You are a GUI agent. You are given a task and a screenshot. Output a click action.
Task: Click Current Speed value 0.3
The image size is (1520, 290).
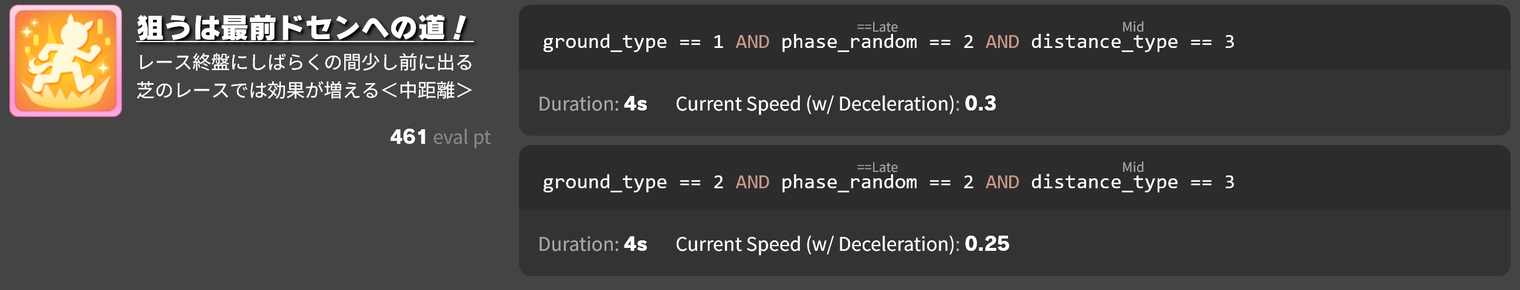[x=980, y=103]
